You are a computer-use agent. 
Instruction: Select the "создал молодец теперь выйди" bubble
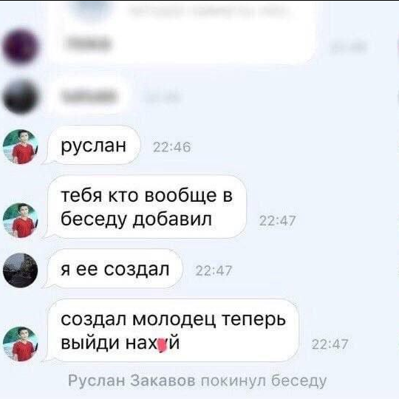171,330
